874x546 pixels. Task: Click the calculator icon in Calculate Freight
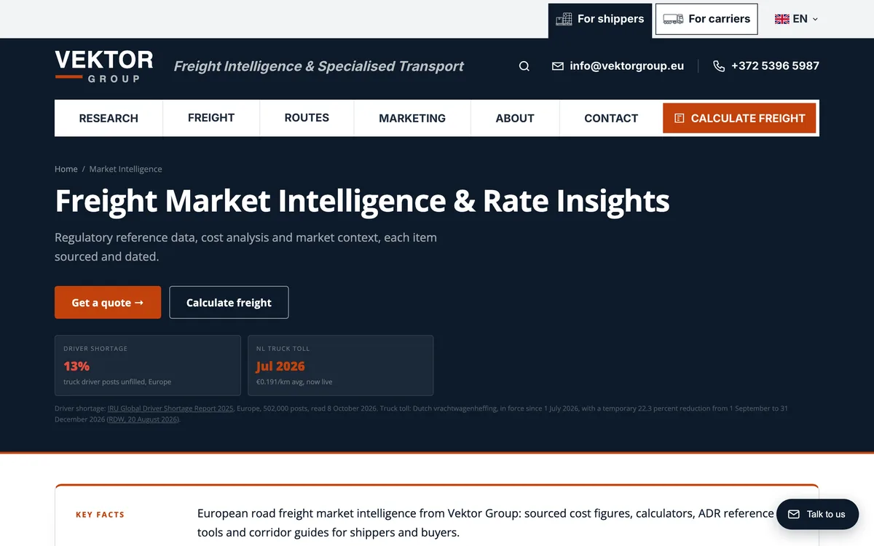(x=680, y=118)
